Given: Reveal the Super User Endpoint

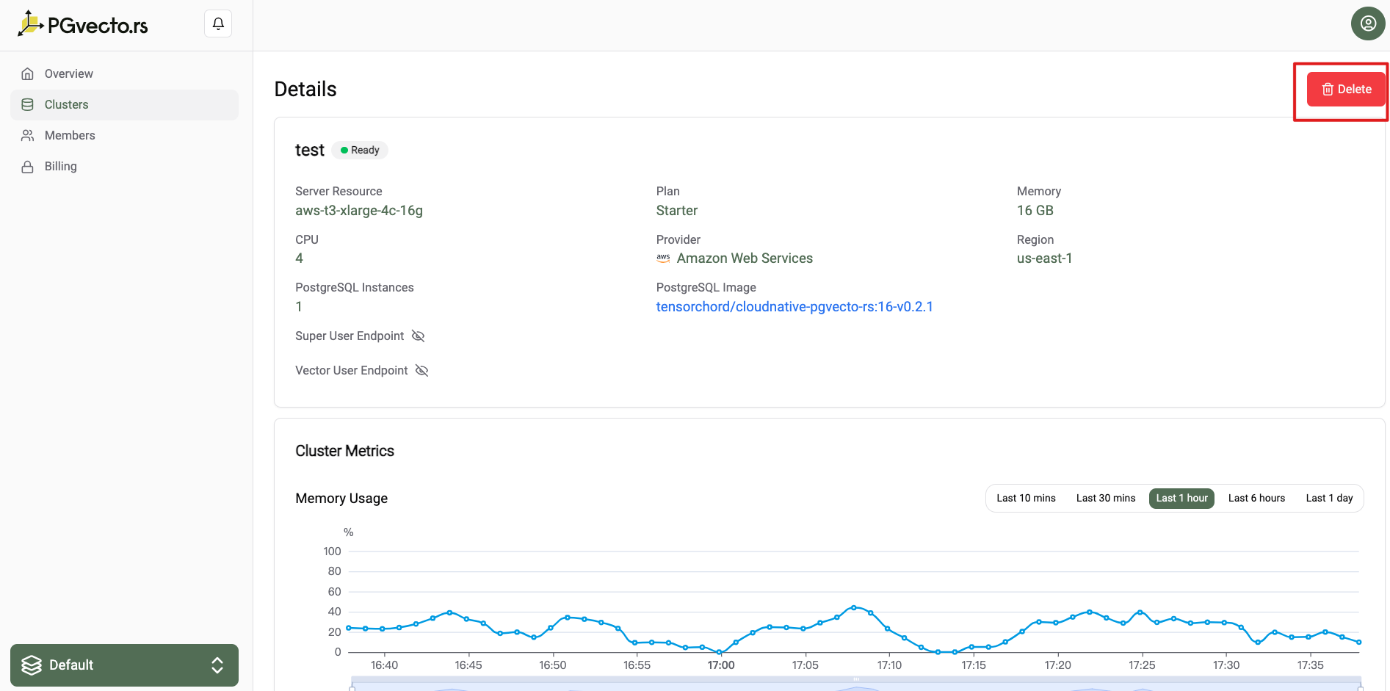Looking at the screenshot, I should tap(418, 336).
